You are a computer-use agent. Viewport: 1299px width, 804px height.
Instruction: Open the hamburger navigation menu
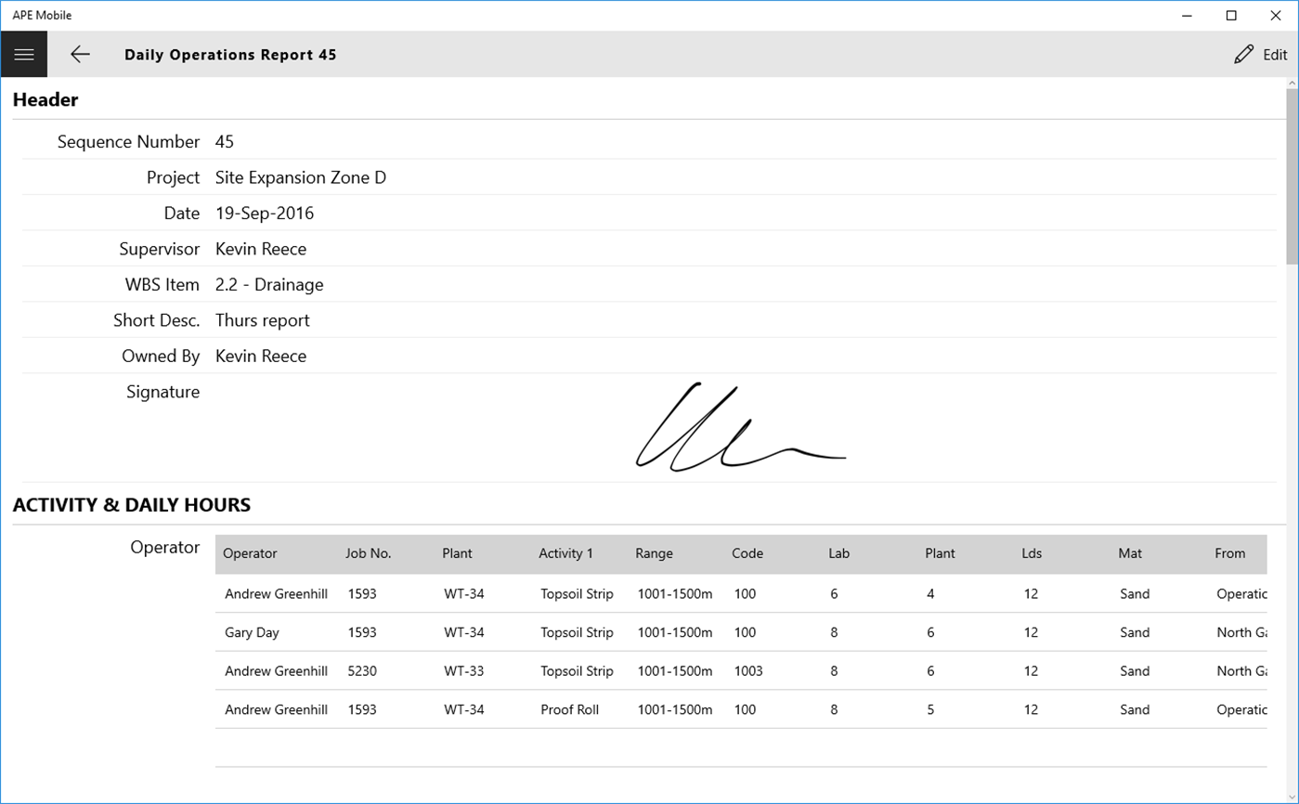tap(24, 54)
